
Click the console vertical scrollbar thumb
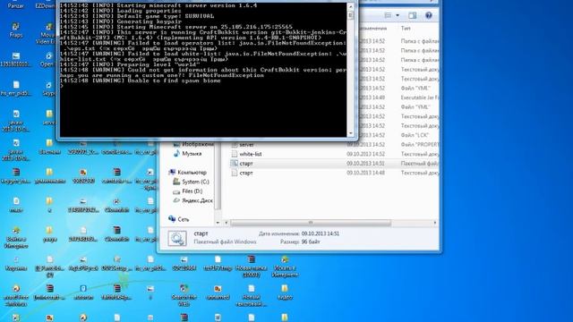(x=350, y=15)
